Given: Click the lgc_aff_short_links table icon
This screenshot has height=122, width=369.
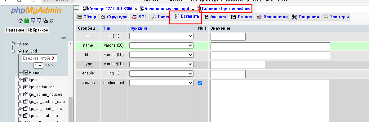Looking at the screenshot, I should [x=25, y=109].
